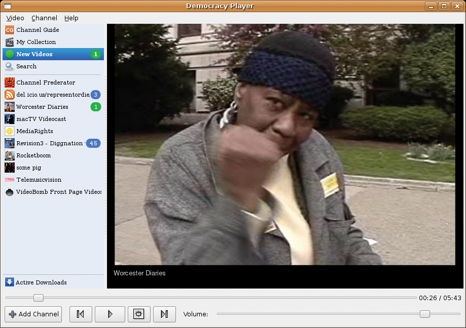Click the Revision3 Diggnation channel icon
The image size is (466, 328).
pyautogui.click(x=10, y=143)
